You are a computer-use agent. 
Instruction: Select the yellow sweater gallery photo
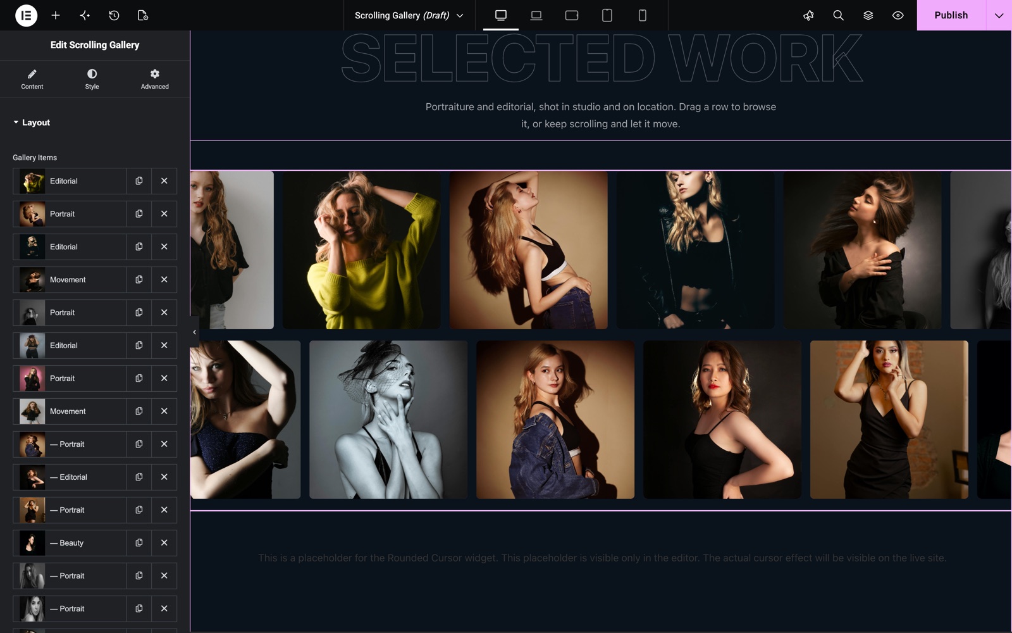point(362,250)
